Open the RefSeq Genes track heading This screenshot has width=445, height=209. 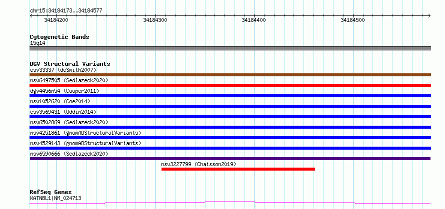(50, 193)
